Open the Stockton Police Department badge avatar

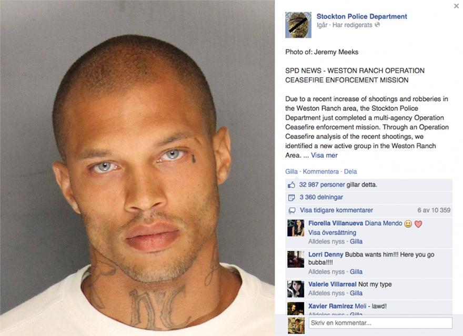point(298,25)
